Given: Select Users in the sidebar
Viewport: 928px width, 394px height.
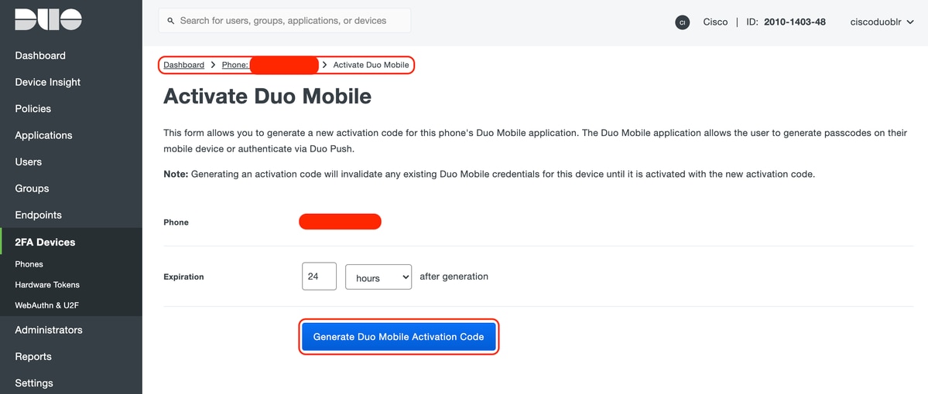Looking at the screenshot, I should pyautogui.click(x=29, y=162).
